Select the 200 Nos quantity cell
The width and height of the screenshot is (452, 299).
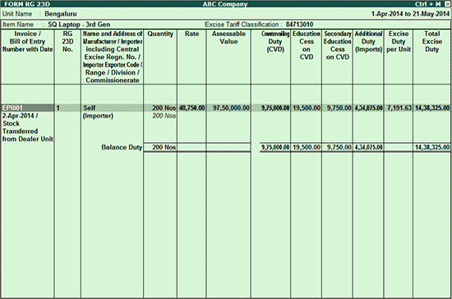click(164, 108)
